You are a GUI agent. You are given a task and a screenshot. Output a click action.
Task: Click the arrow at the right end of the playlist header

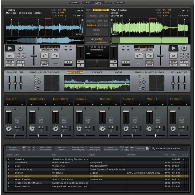(188, 155)
